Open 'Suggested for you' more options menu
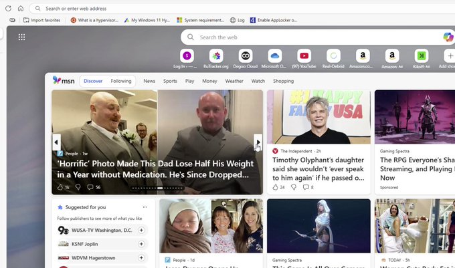The height and width of the screenshot is (268, 455). pyautogui.click(x=145, y=207)
